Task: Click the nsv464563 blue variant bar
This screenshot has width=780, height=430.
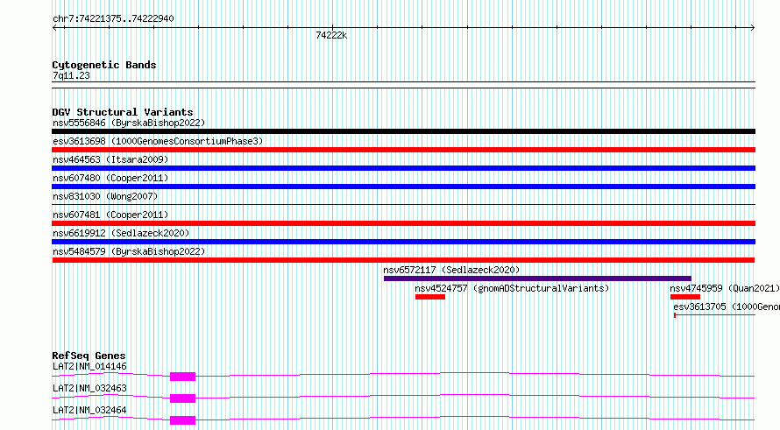Action: click(403, 168)
